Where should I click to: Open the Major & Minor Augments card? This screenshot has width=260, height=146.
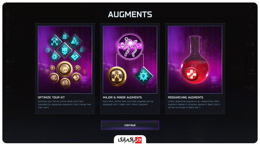click(130, 68)
